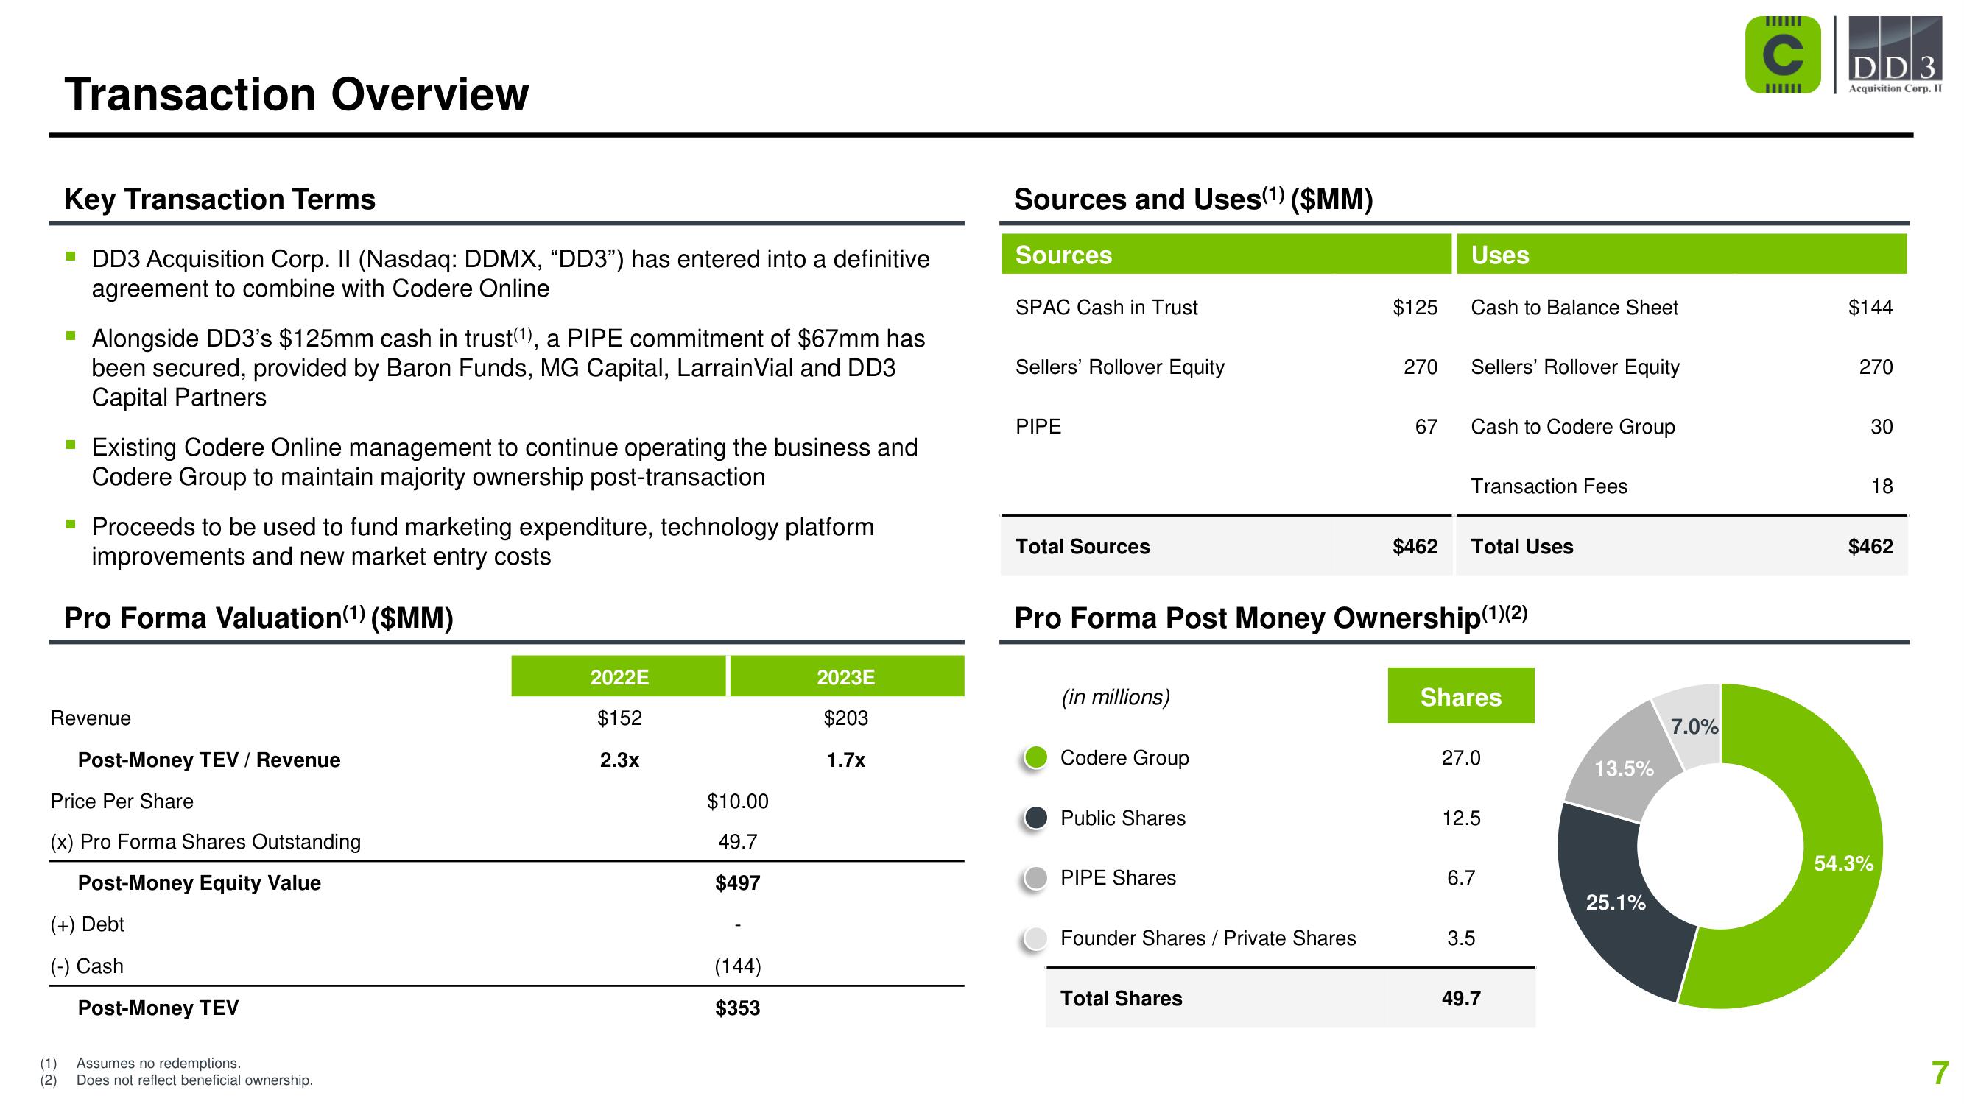Click the green Codere Online logo
This screenshot has width=1964, height=1104.
[1783, 56]
